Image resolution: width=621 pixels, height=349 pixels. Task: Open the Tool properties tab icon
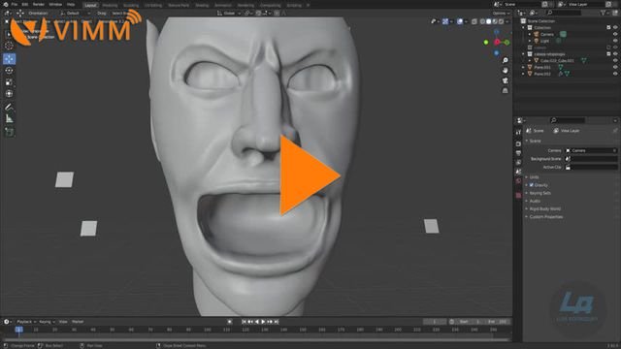coord(518,133)
